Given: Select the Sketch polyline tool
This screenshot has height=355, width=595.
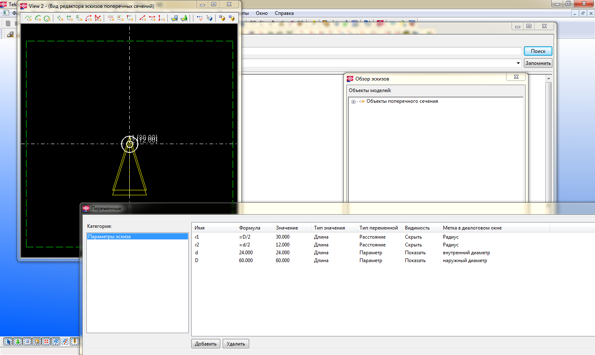Looking at the screenshot, I should click(x=28, y=18).
